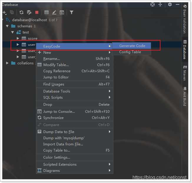
Task: Select Config Table in EasyCode submenu
Action: coord(132,52)
